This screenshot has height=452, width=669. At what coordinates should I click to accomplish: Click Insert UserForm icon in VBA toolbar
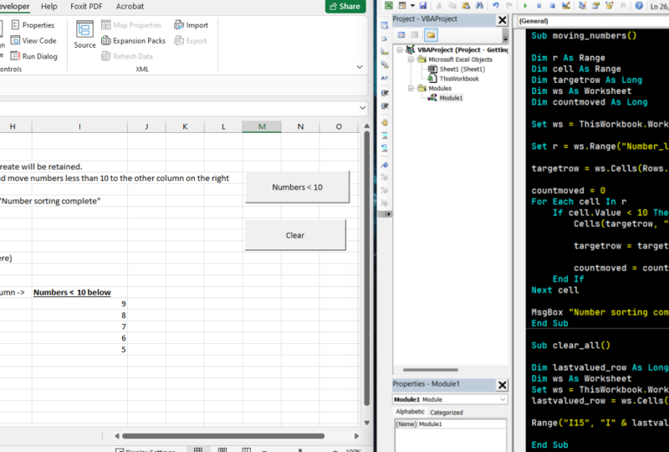[x=402, y=6]
